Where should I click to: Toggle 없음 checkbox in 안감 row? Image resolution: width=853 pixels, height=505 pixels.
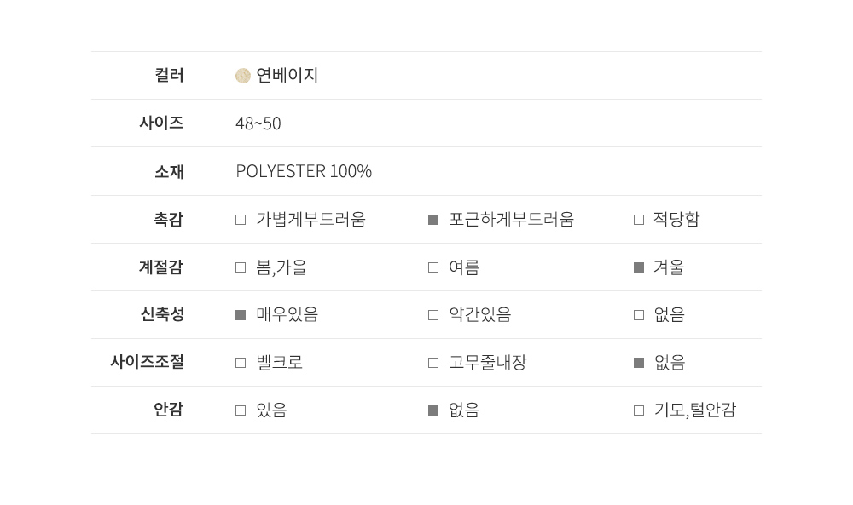[433, 410]
